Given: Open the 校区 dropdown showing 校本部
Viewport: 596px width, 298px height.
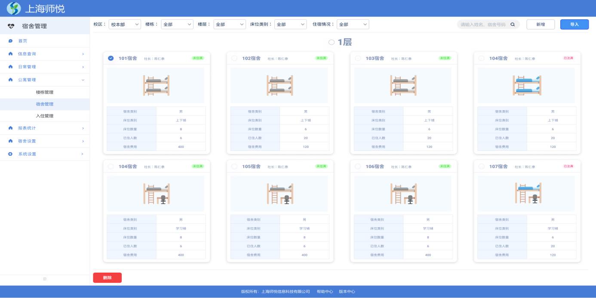Looking at the screenshot, I should pos(125,25).
